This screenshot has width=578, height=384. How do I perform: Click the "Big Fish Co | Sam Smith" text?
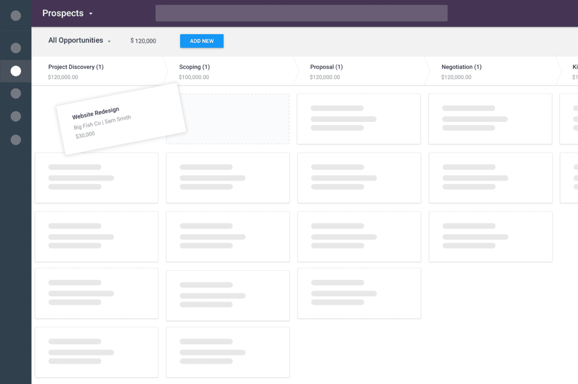[x=102, y=123]
